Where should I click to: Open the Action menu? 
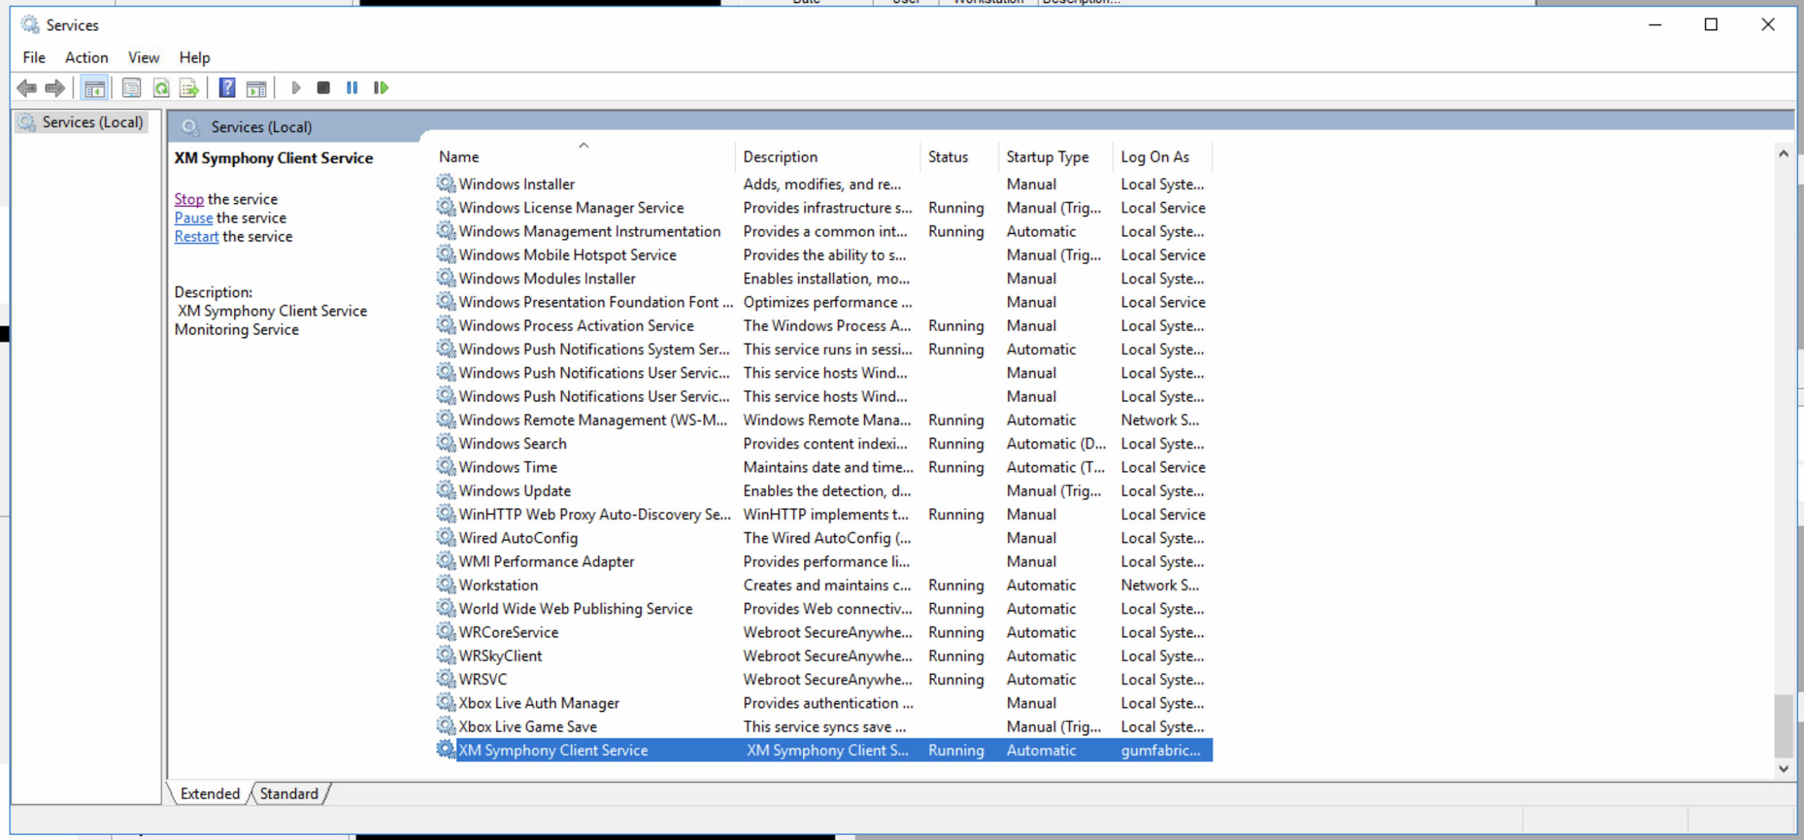click(87, 58)
